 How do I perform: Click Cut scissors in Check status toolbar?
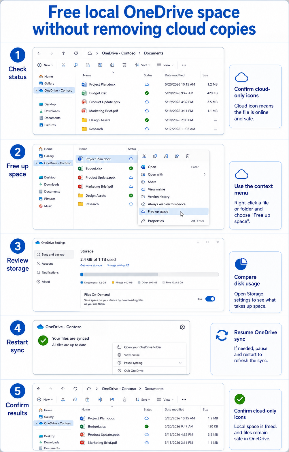point(63,65)
